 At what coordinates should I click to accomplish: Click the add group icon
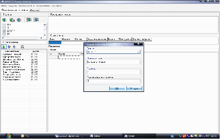click(4, 20)
